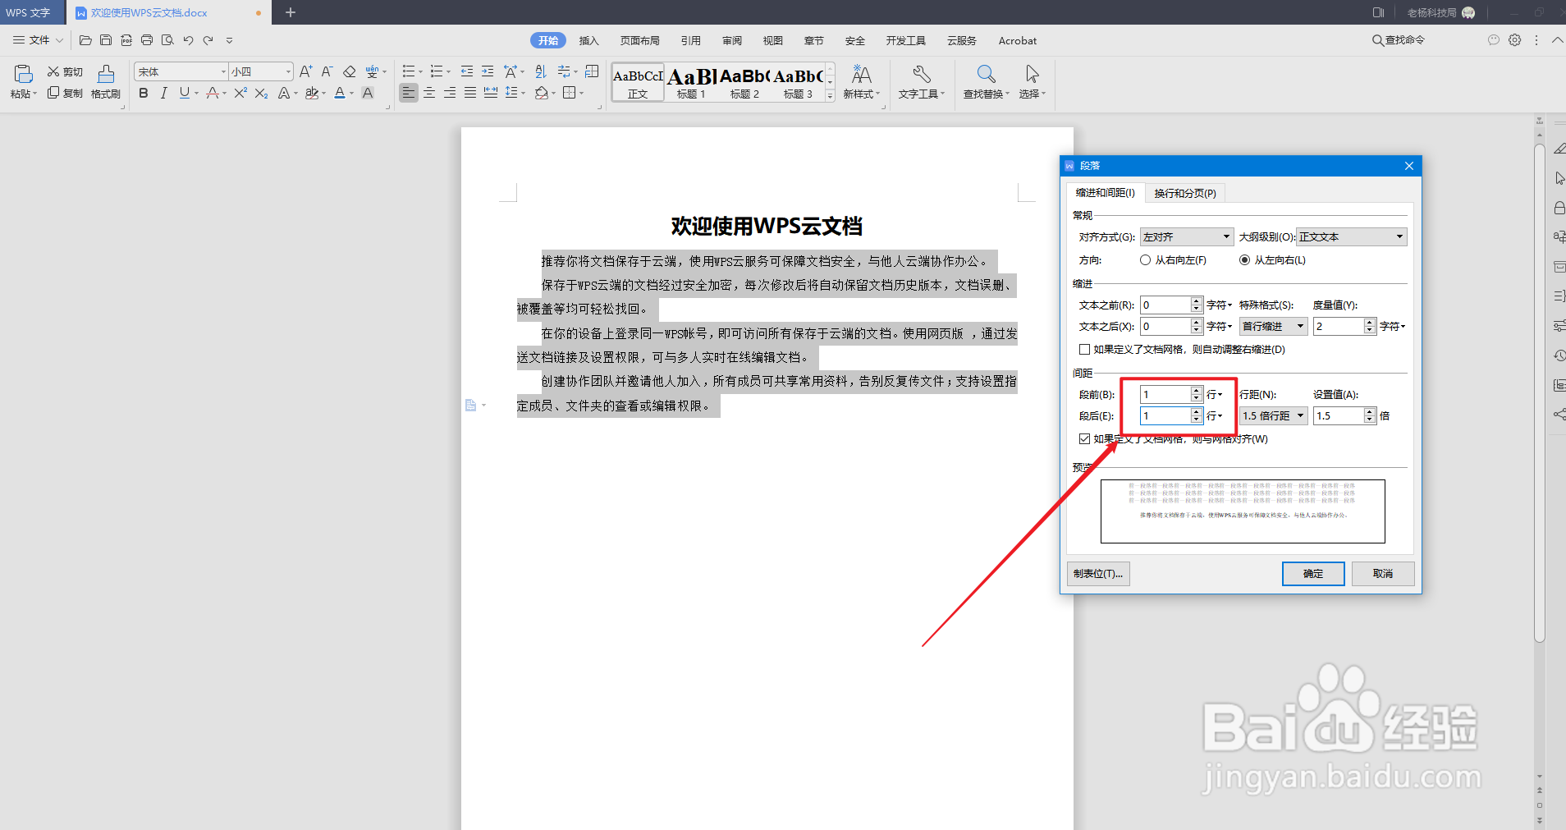This screenshot has height=830, width=1566.
Task: Click document vertical scrollbar
Action: pyautogui.click(x=1540, y=393)
